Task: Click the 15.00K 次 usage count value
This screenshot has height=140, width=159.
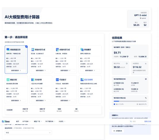Action: (143, 57)
